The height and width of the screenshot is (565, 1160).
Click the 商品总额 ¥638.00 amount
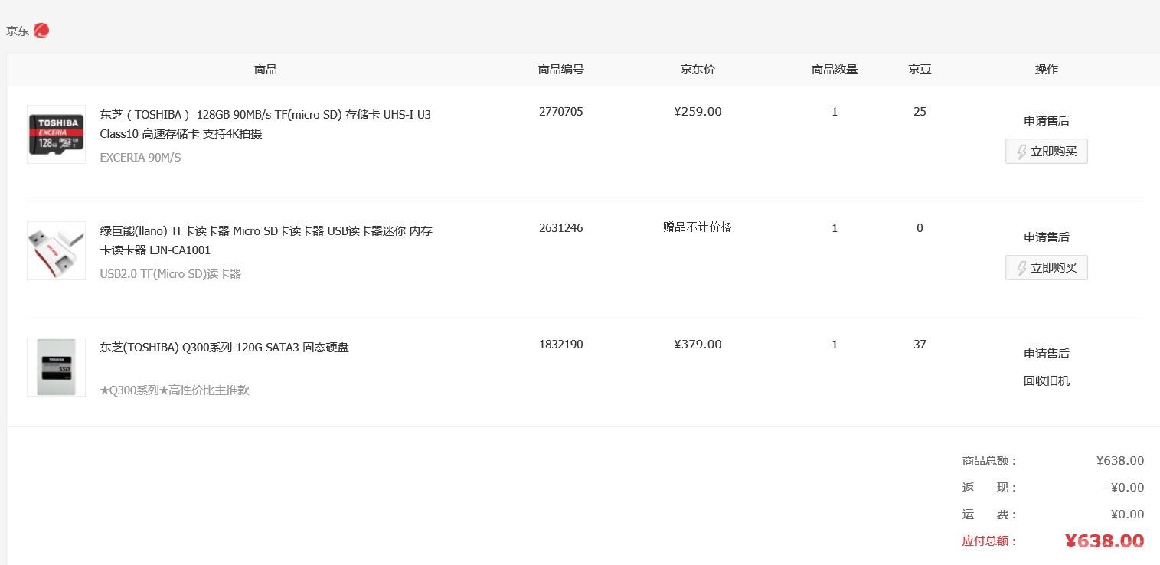pos(1120,461)
